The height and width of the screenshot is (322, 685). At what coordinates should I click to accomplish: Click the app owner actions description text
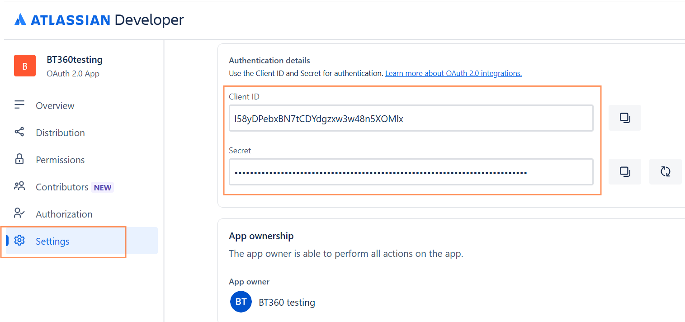tap(346, 254)
